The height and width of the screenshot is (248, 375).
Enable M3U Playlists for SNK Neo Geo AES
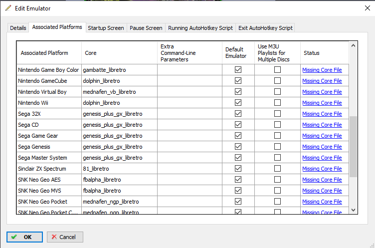pyautogui.click(x=277, y=180)
